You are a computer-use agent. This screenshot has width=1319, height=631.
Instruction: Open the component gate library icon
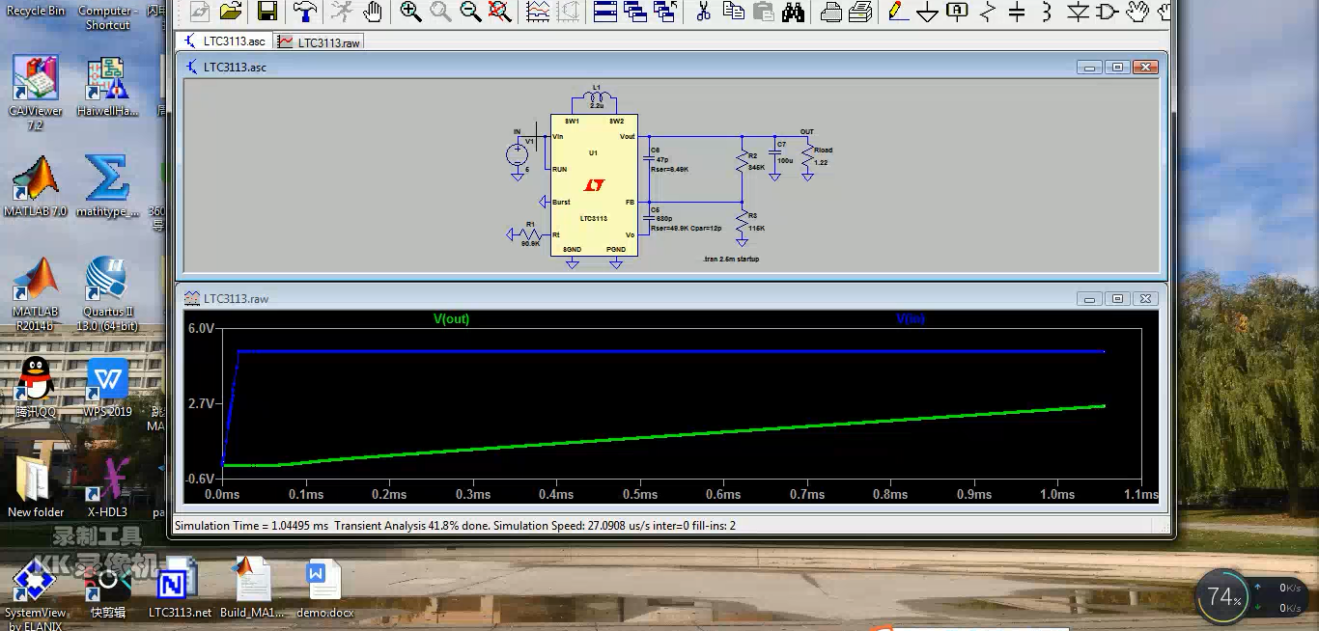[x=1108, y=12]
